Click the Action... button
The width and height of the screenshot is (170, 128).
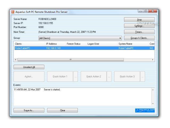click(29, 77)
